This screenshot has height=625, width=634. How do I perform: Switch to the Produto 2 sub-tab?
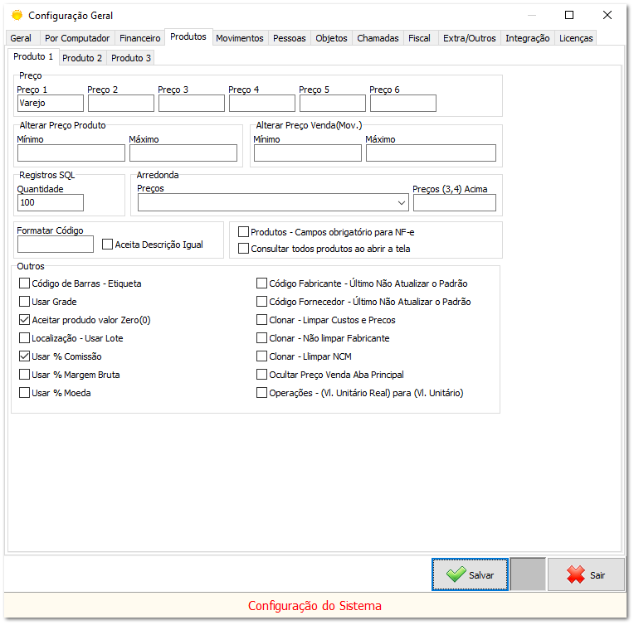pyautogui.click(x=82, y=58)
